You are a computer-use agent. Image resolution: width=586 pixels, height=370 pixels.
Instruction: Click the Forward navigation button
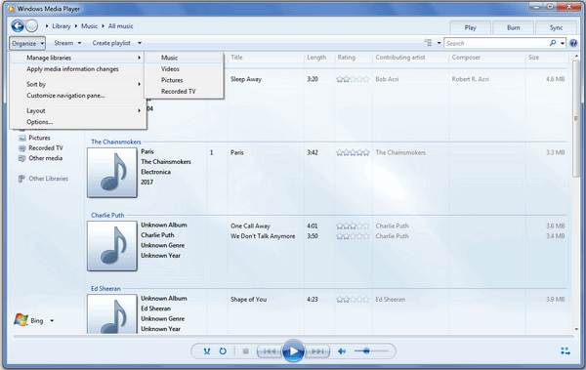[32, 25]
